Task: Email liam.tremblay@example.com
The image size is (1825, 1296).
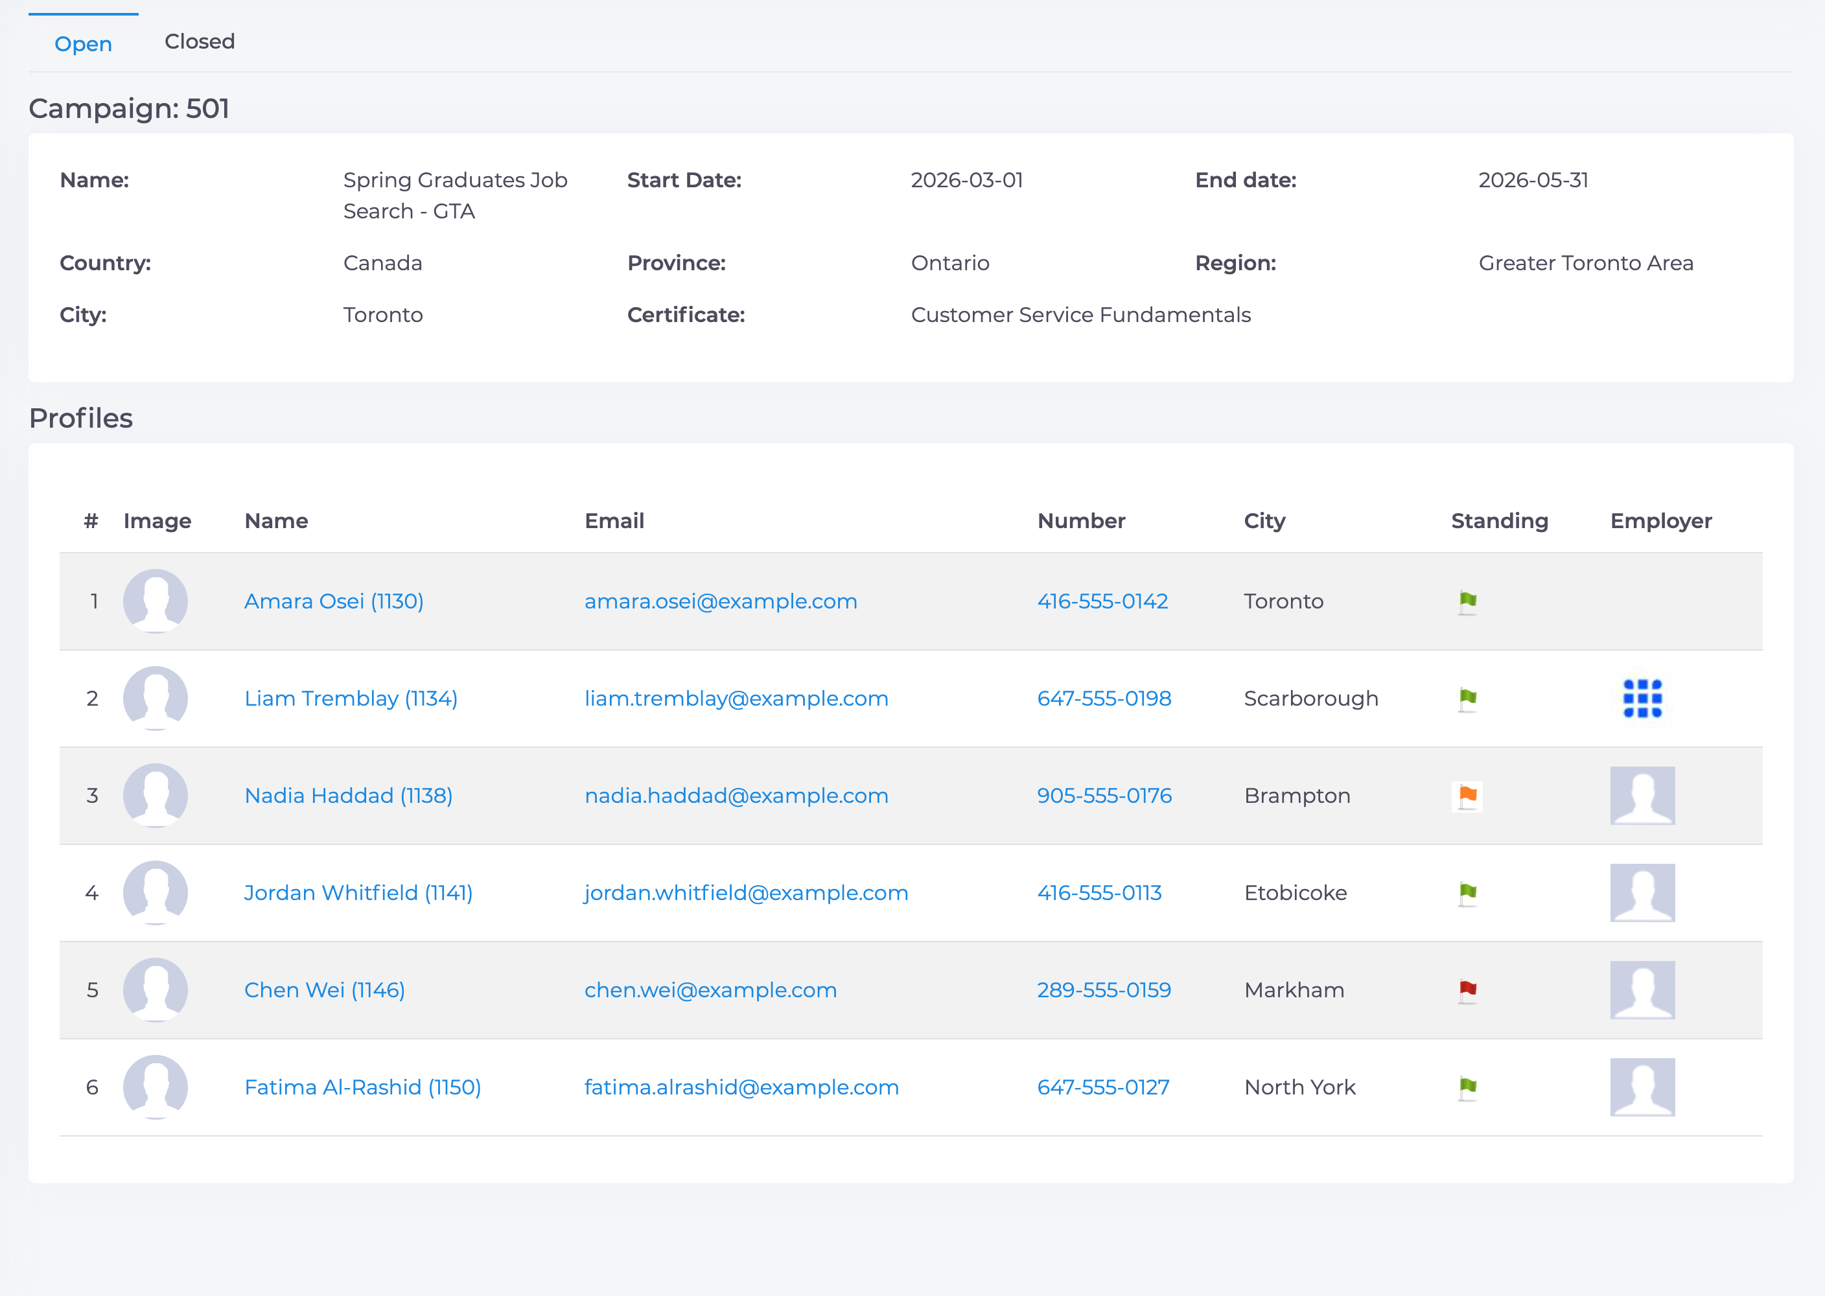Action: [736, 699]
